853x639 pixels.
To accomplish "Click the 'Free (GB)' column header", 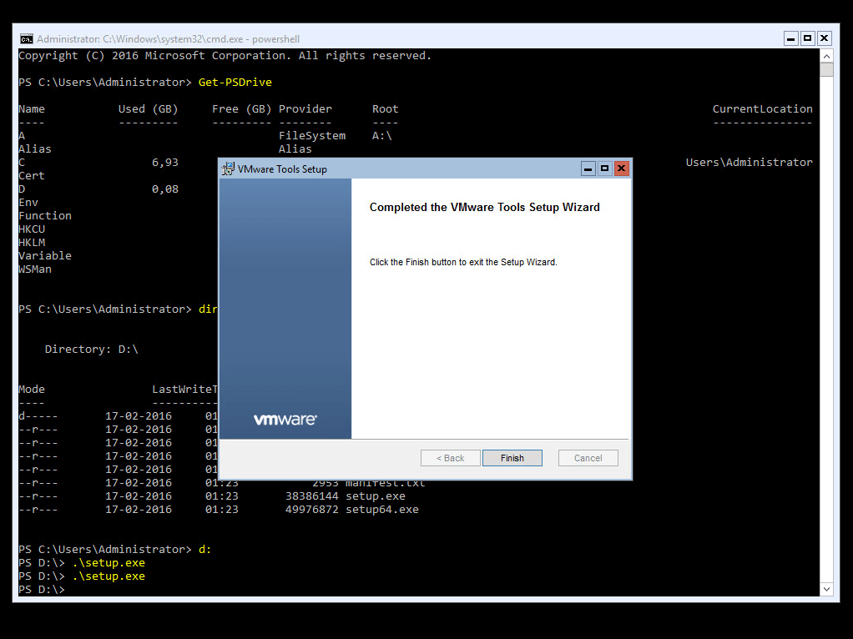I will coord(241,108).
